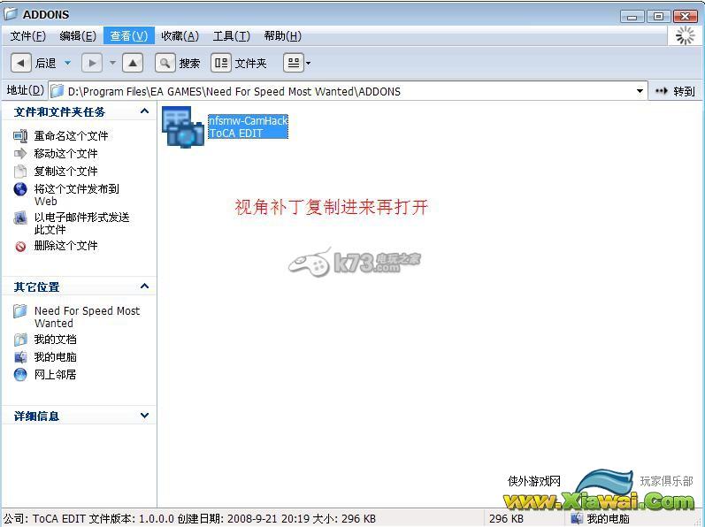The width and height of the screenshot is (705, 527).
Task: Close the ADDONS window
Action: point(686,17)
